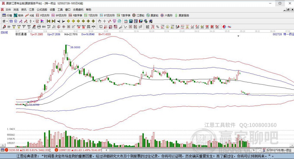Toggle the 极反通道 indicator icon

[37, 21]
